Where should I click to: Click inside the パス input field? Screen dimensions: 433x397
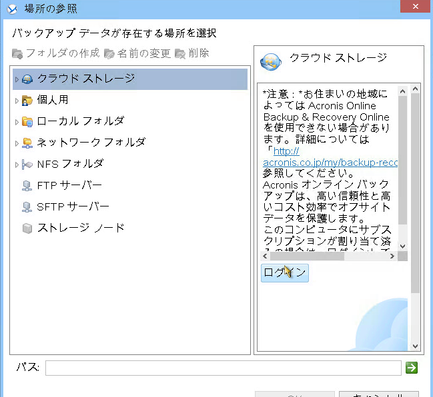(x=223, y=368)
